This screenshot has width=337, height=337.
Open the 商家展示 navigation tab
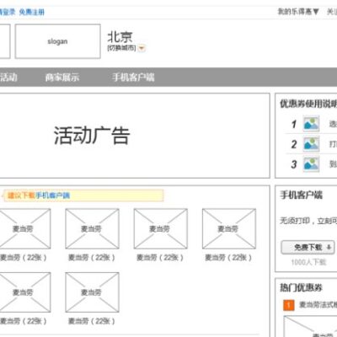pos(62,78)
